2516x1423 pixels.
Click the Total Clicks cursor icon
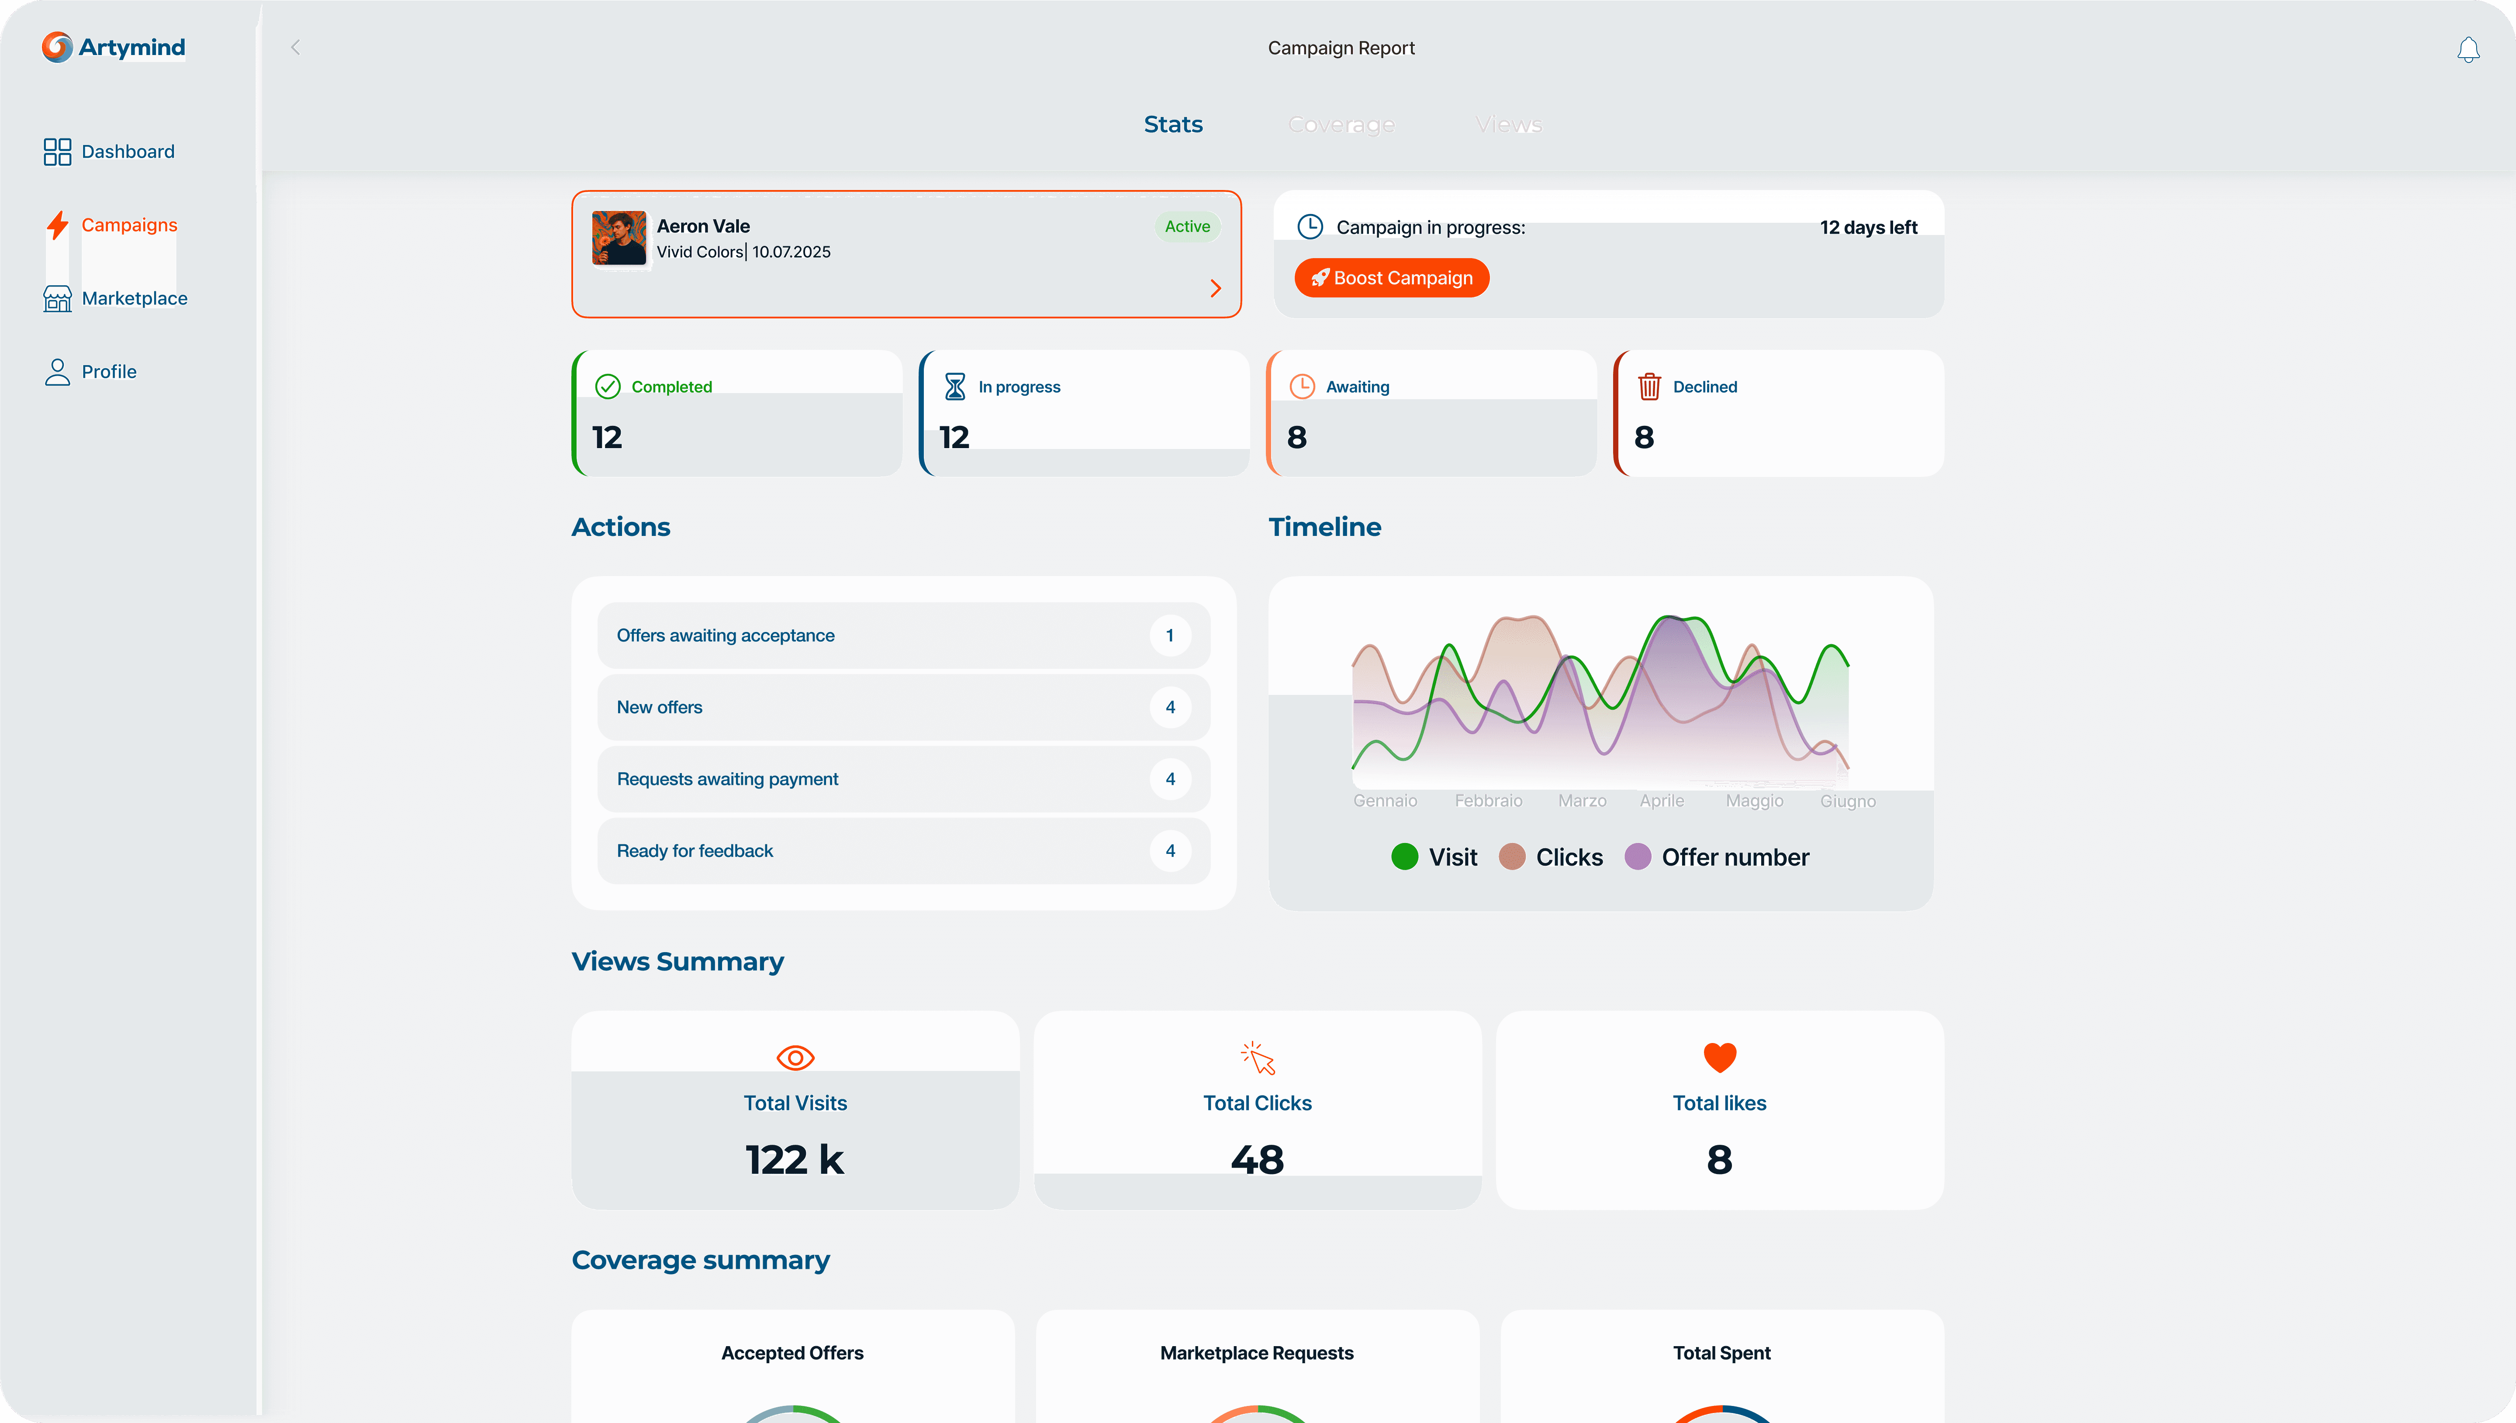point(1258,1057)
